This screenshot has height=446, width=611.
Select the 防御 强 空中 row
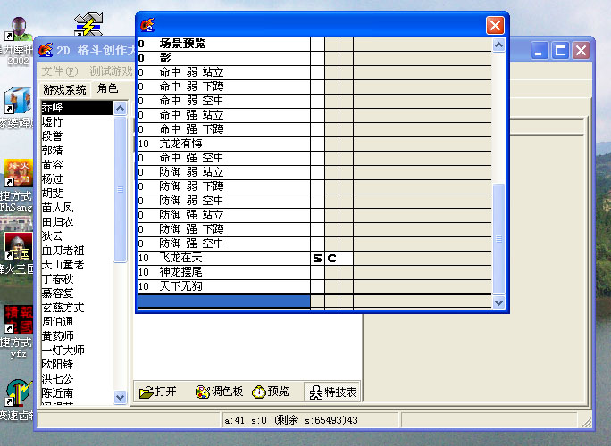click(x=224, y=244)
